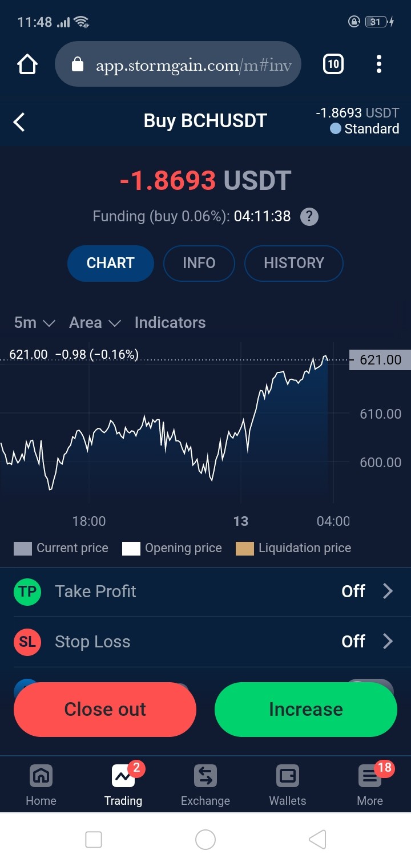Open the More menu icon with badge 18
This screenshot has width=411, height=867.
pyautogui.click(x=370, y=776)
